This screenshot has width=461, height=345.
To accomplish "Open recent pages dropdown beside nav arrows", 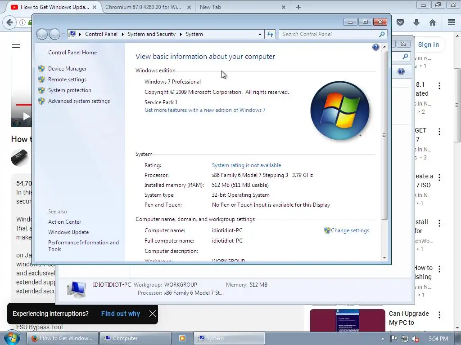I will tap(63, 35).
